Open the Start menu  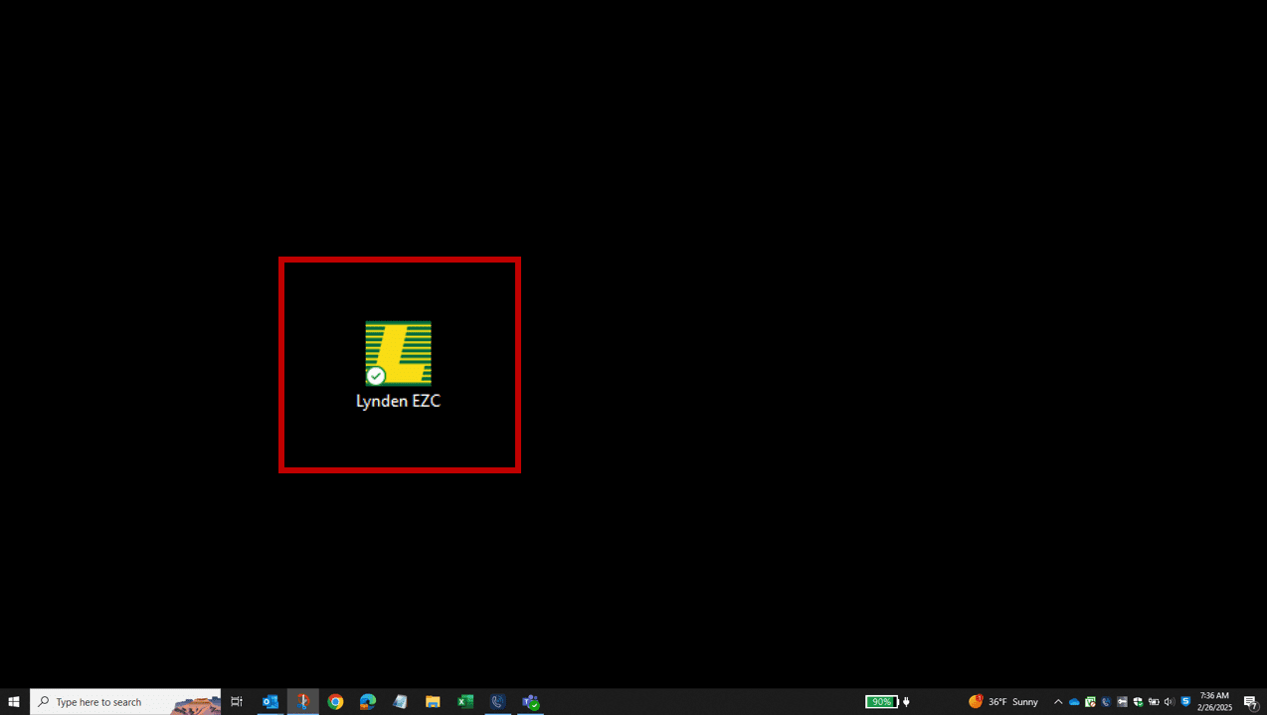tap(14, 701)
